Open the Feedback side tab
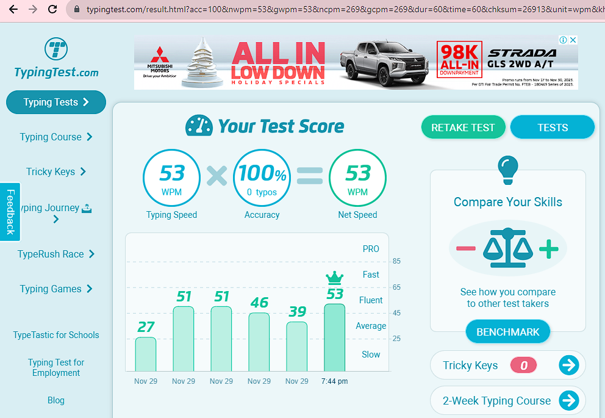Viewport: 605px width, 418px height. point(10,212)
